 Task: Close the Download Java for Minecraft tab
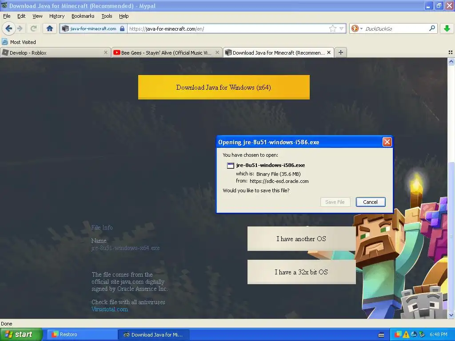click(329, 52)
